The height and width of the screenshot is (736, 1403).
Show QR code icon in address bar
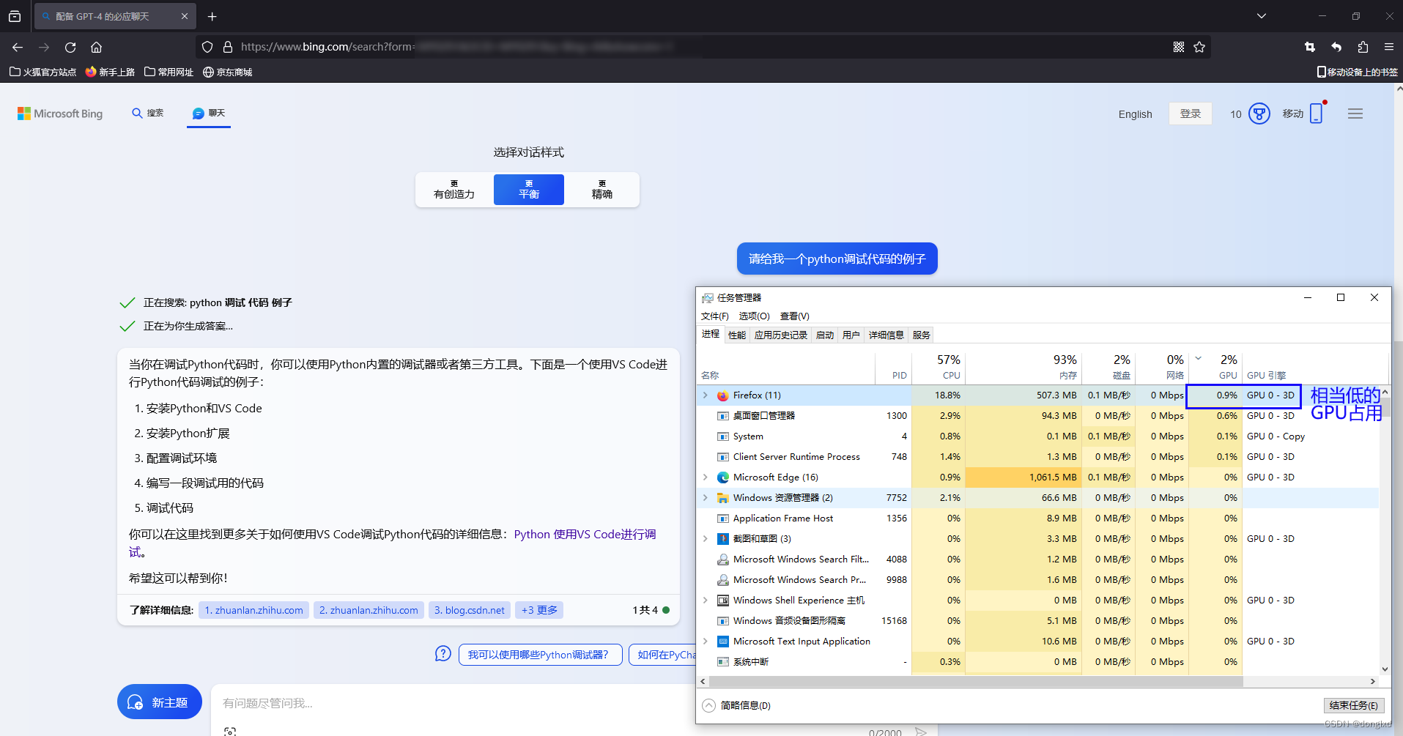1179,47
